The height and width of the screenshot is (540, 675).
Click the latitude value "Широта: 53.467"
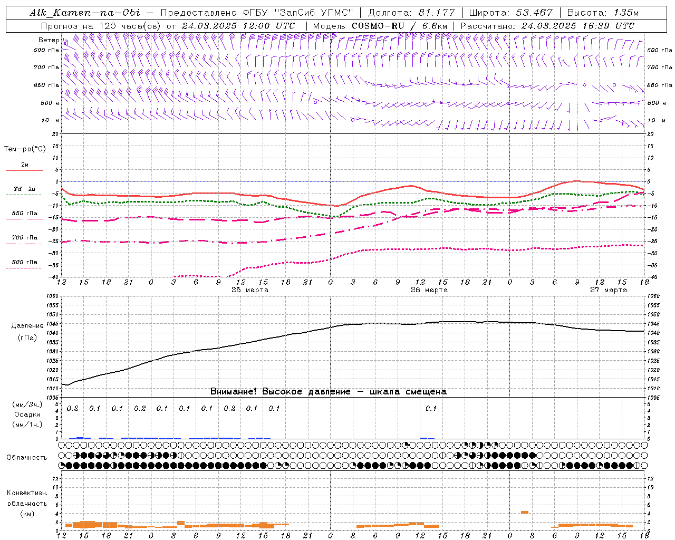point(510,13)
